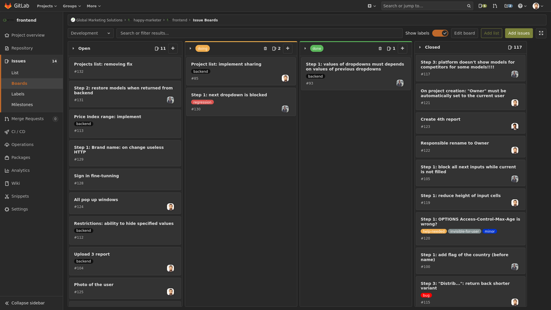
Task: Click the Wiki book icon
Action: pyautogui.click(x=7, y=184)
